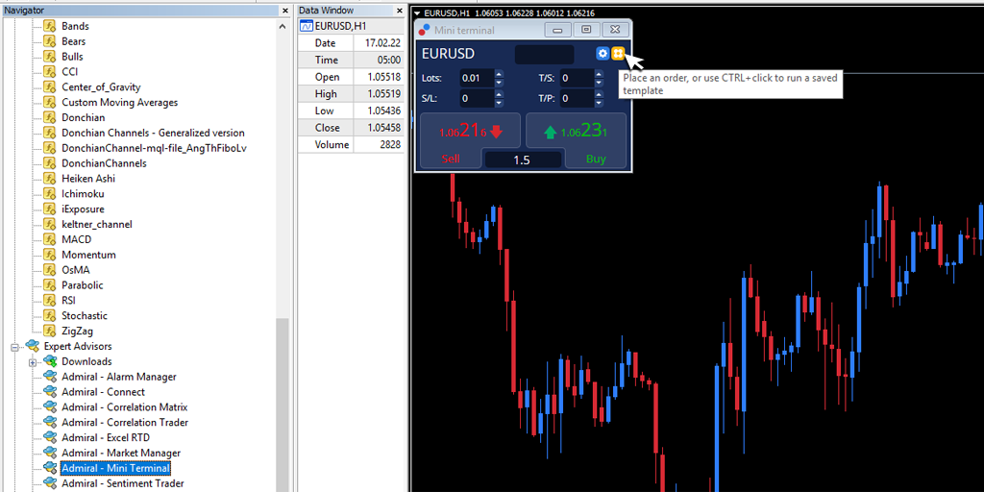This screenshot has width=984, height=492.
Task: Click the Center_of_Gravity indicator icon
Action: point(50,87)
